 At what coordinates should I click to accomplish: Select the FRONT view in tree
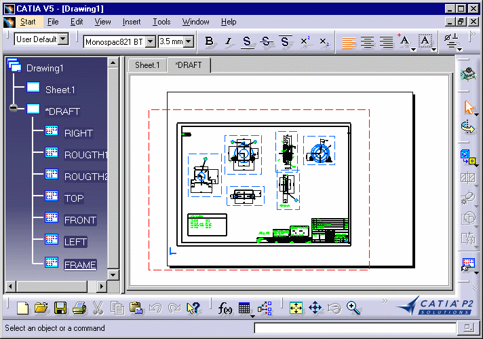pos(80,220)
